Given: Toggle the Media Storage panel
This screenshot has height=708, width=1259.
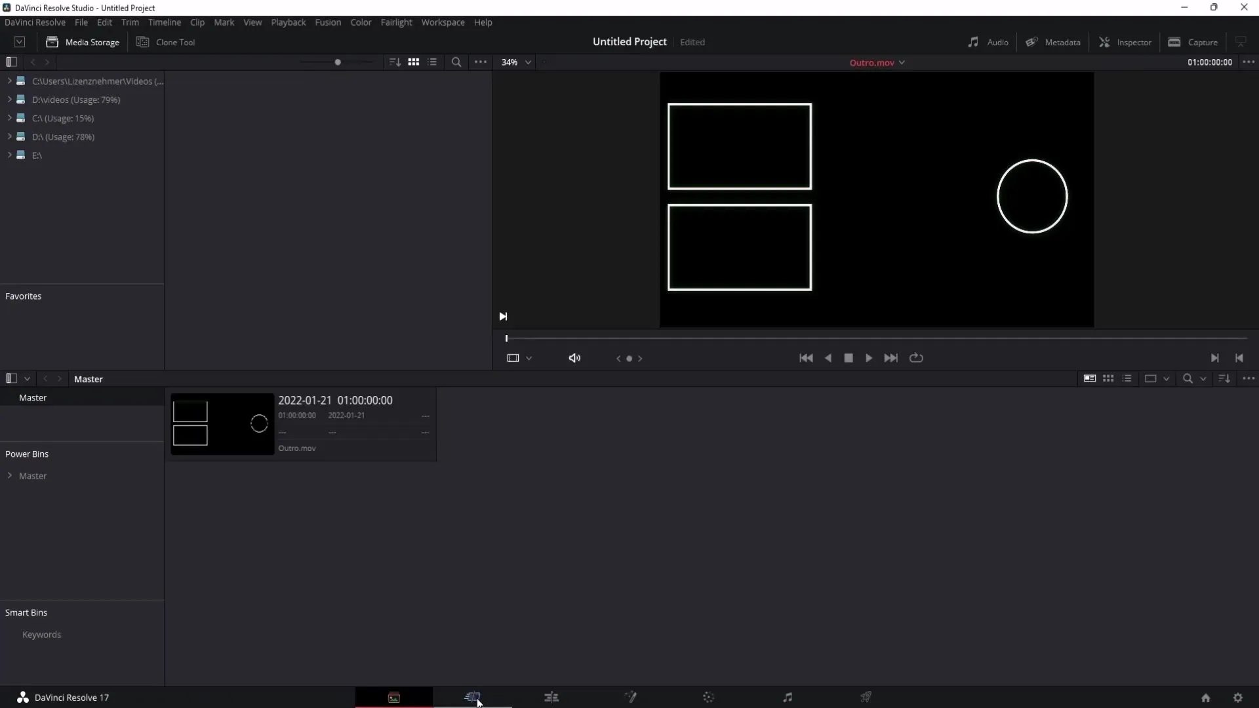Looking at the screenshot, I should click(83, 42).
